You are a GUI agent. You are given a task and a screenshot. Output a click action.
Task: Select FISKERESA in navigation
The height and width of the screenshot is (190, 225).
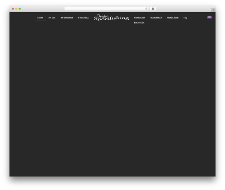tap(83, 18)
